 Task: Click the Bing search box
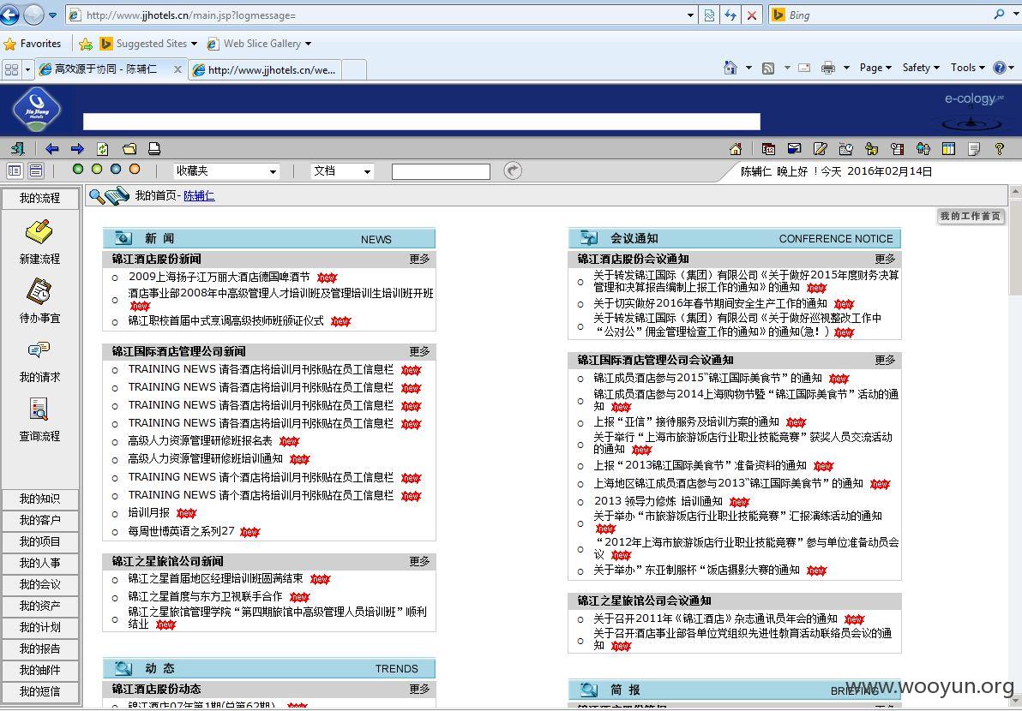[x=887, y=15]
